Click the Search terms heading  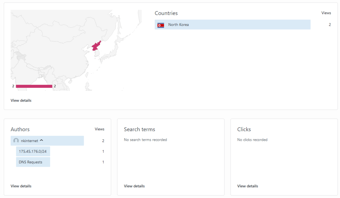click(x=140, y=129)
